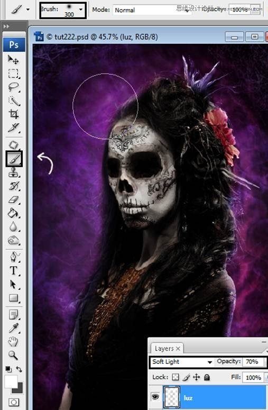Collapse the toolbox with double arrows

[6, 26]
